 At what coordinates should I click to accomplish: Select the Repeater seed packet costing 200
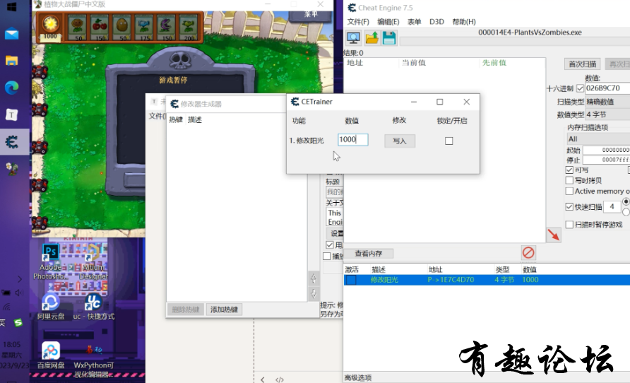[188, 28]
